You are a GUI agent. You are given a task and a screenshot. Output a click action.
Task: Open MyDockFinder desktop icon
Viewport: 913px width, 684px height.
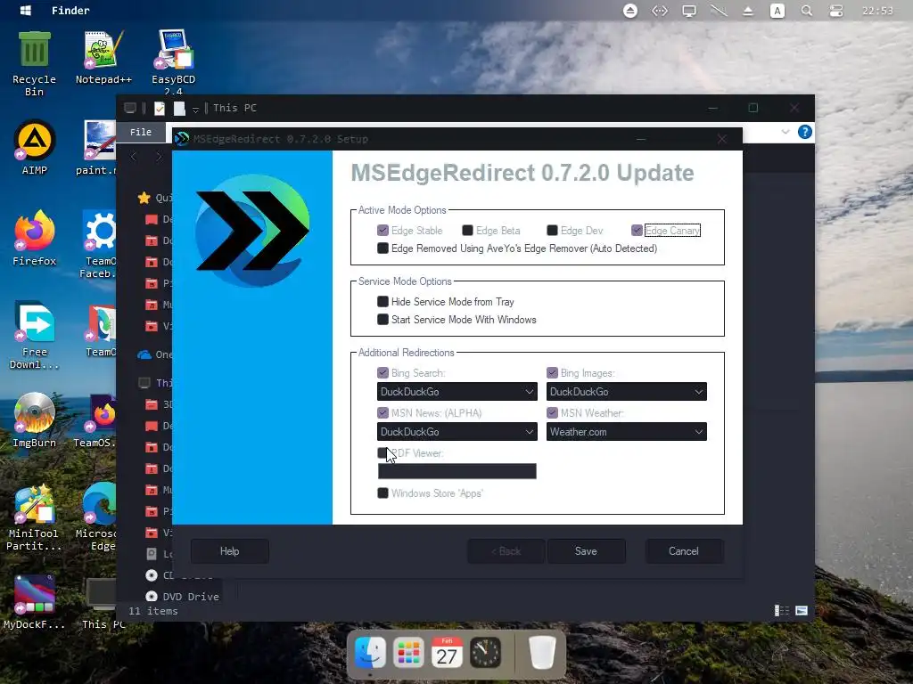[x=35, y=603]
